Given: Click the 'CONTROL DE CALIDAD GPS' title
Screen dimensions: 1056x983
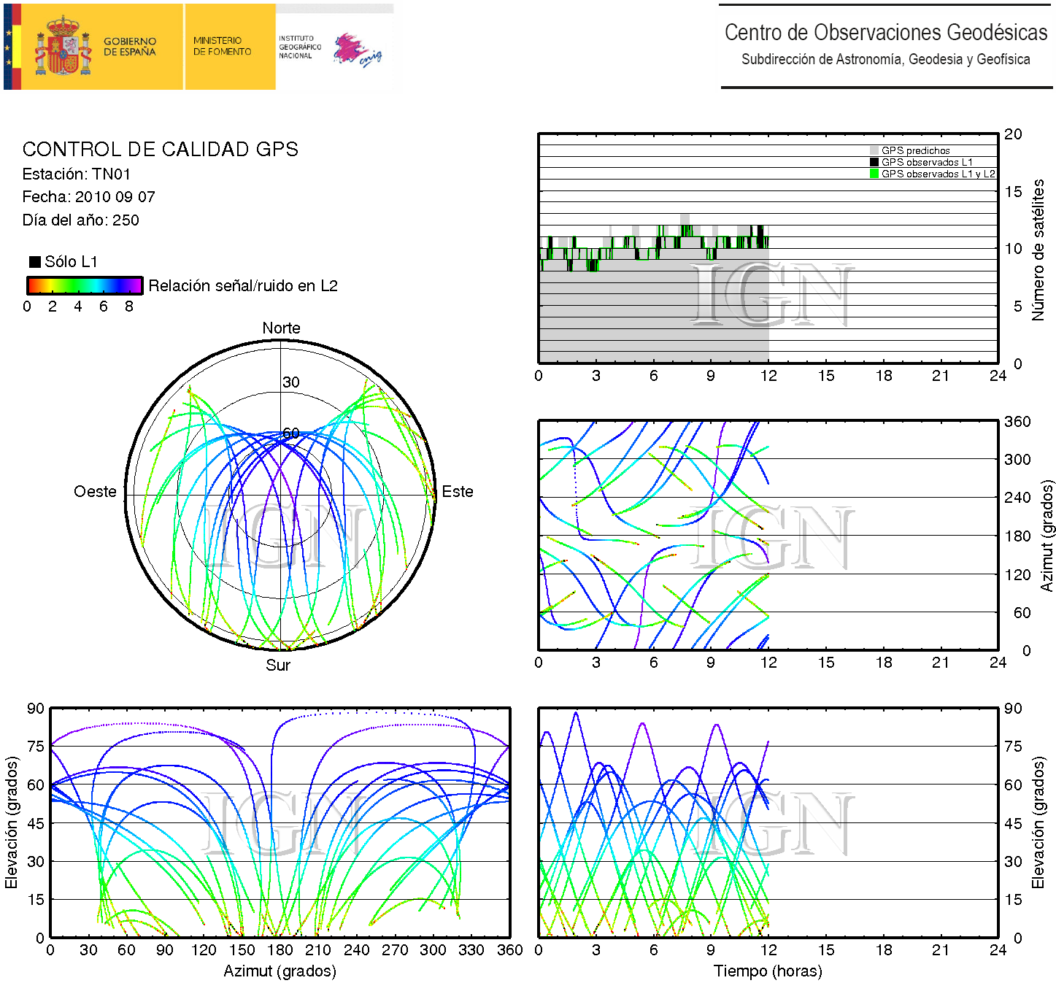Looking at the screenshot, I should 161,149.
